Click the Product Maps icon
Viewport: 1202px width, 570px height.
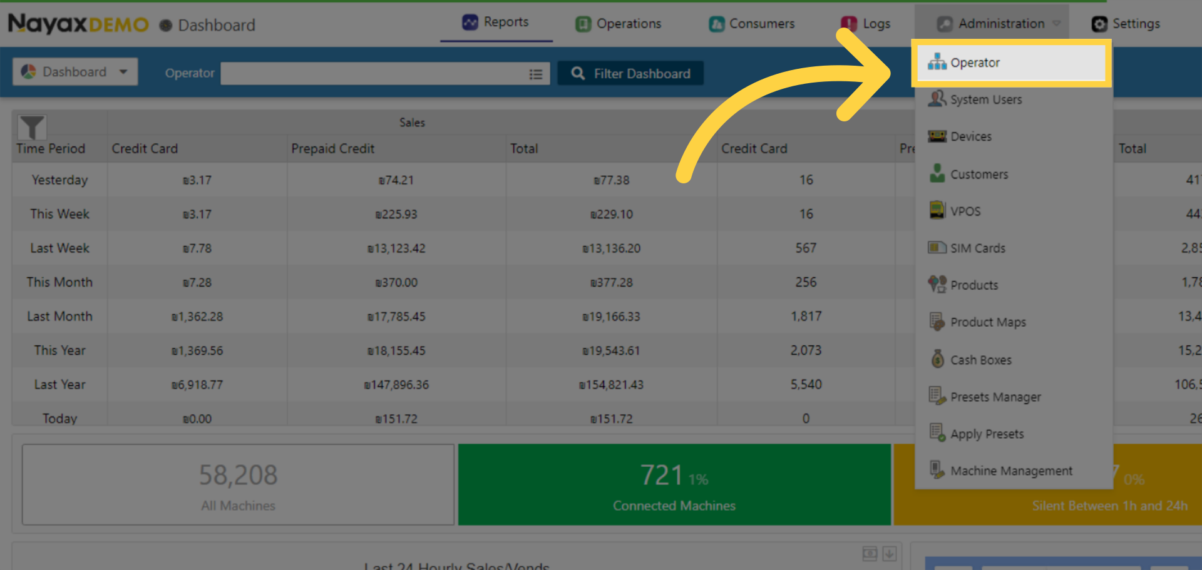937,322
